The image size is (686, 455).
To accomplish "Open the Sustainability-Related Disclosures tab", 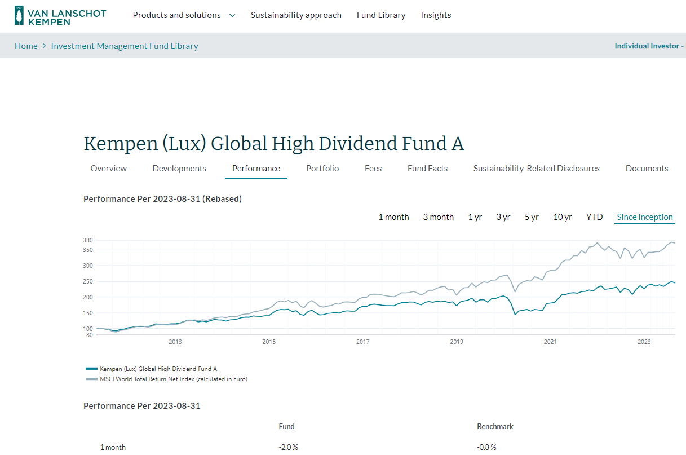I will pos(537,169).
